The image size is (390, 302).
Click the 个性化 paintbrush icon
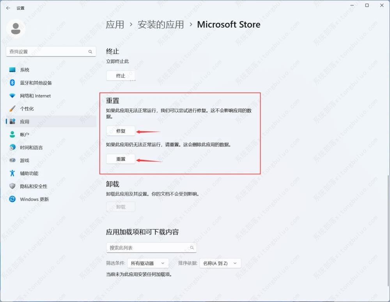[12, 109]
